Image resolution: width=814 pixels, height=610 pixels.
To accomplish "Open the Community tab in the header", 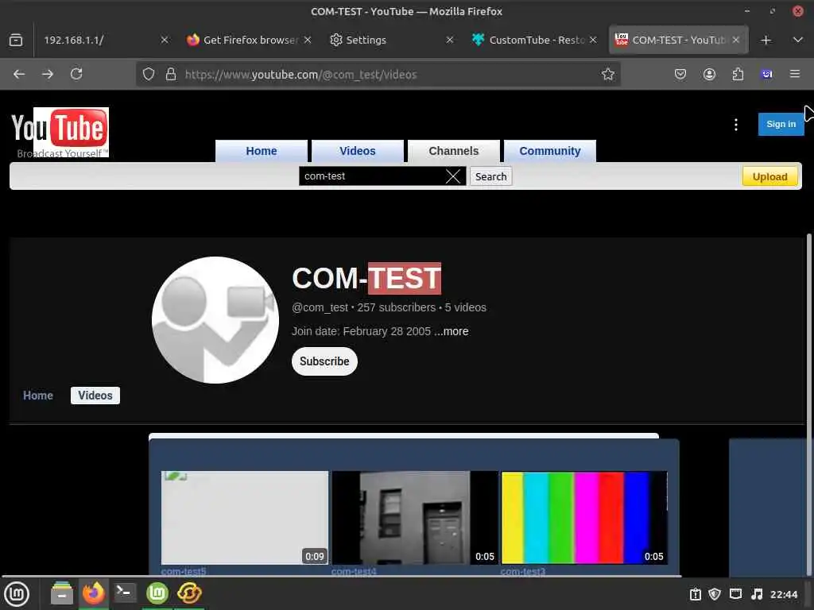I will (550, 151).
